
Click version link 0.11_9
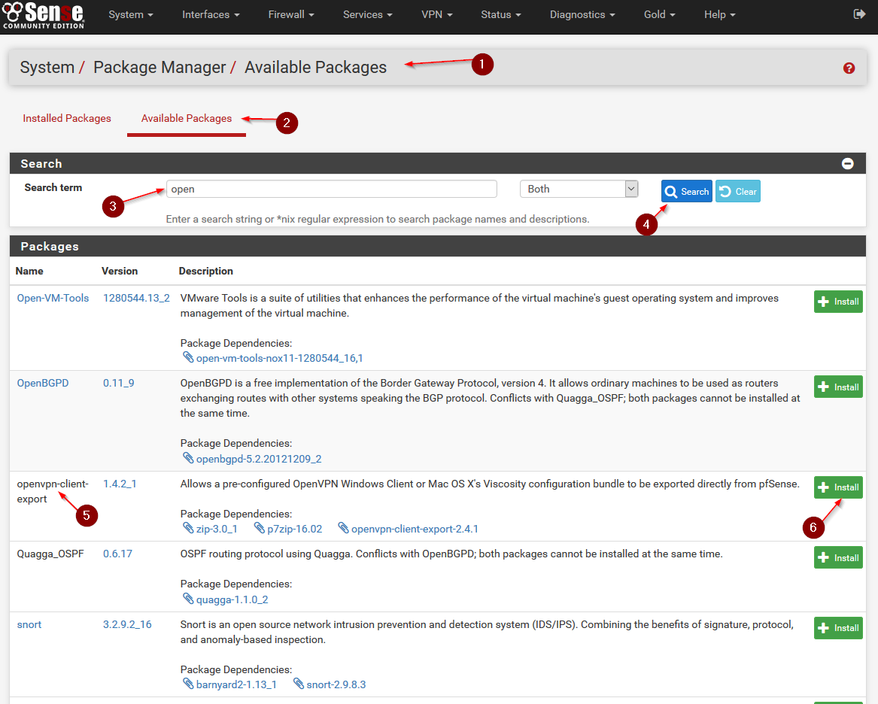coord(118,384)
